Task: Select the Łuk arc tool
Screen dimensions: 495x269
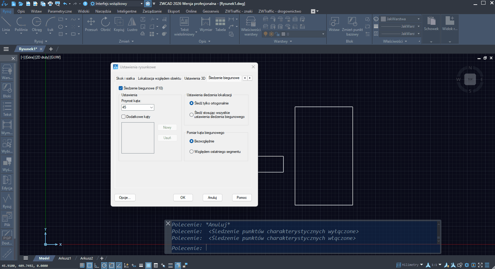Action: (50, 24)
